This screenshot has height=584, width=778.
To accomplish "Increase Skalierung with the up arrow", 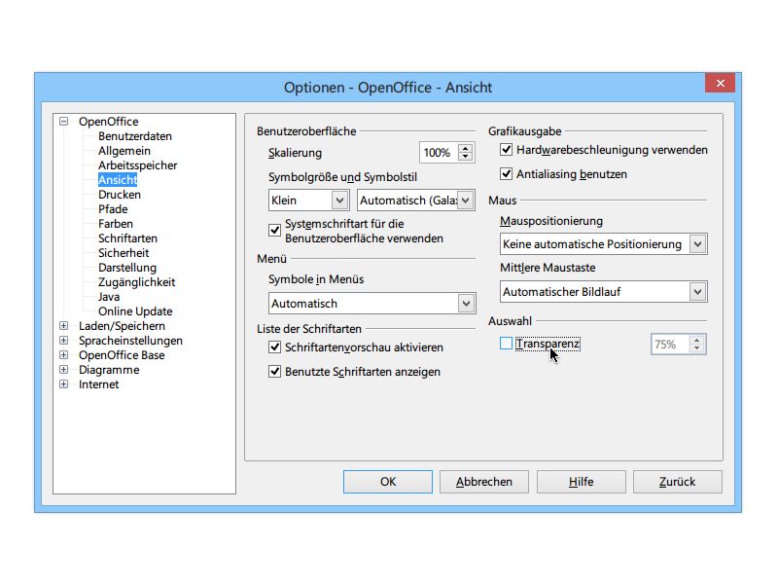I will point(466,148).
